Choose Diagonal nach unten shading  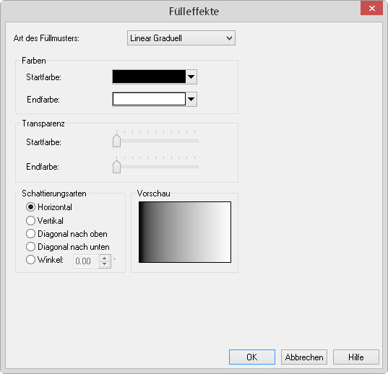[30, 247]
